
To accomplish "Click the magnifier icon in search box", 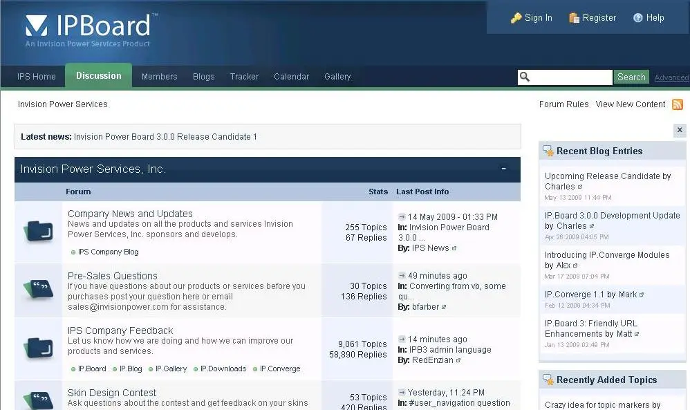I will click(524, 77).
